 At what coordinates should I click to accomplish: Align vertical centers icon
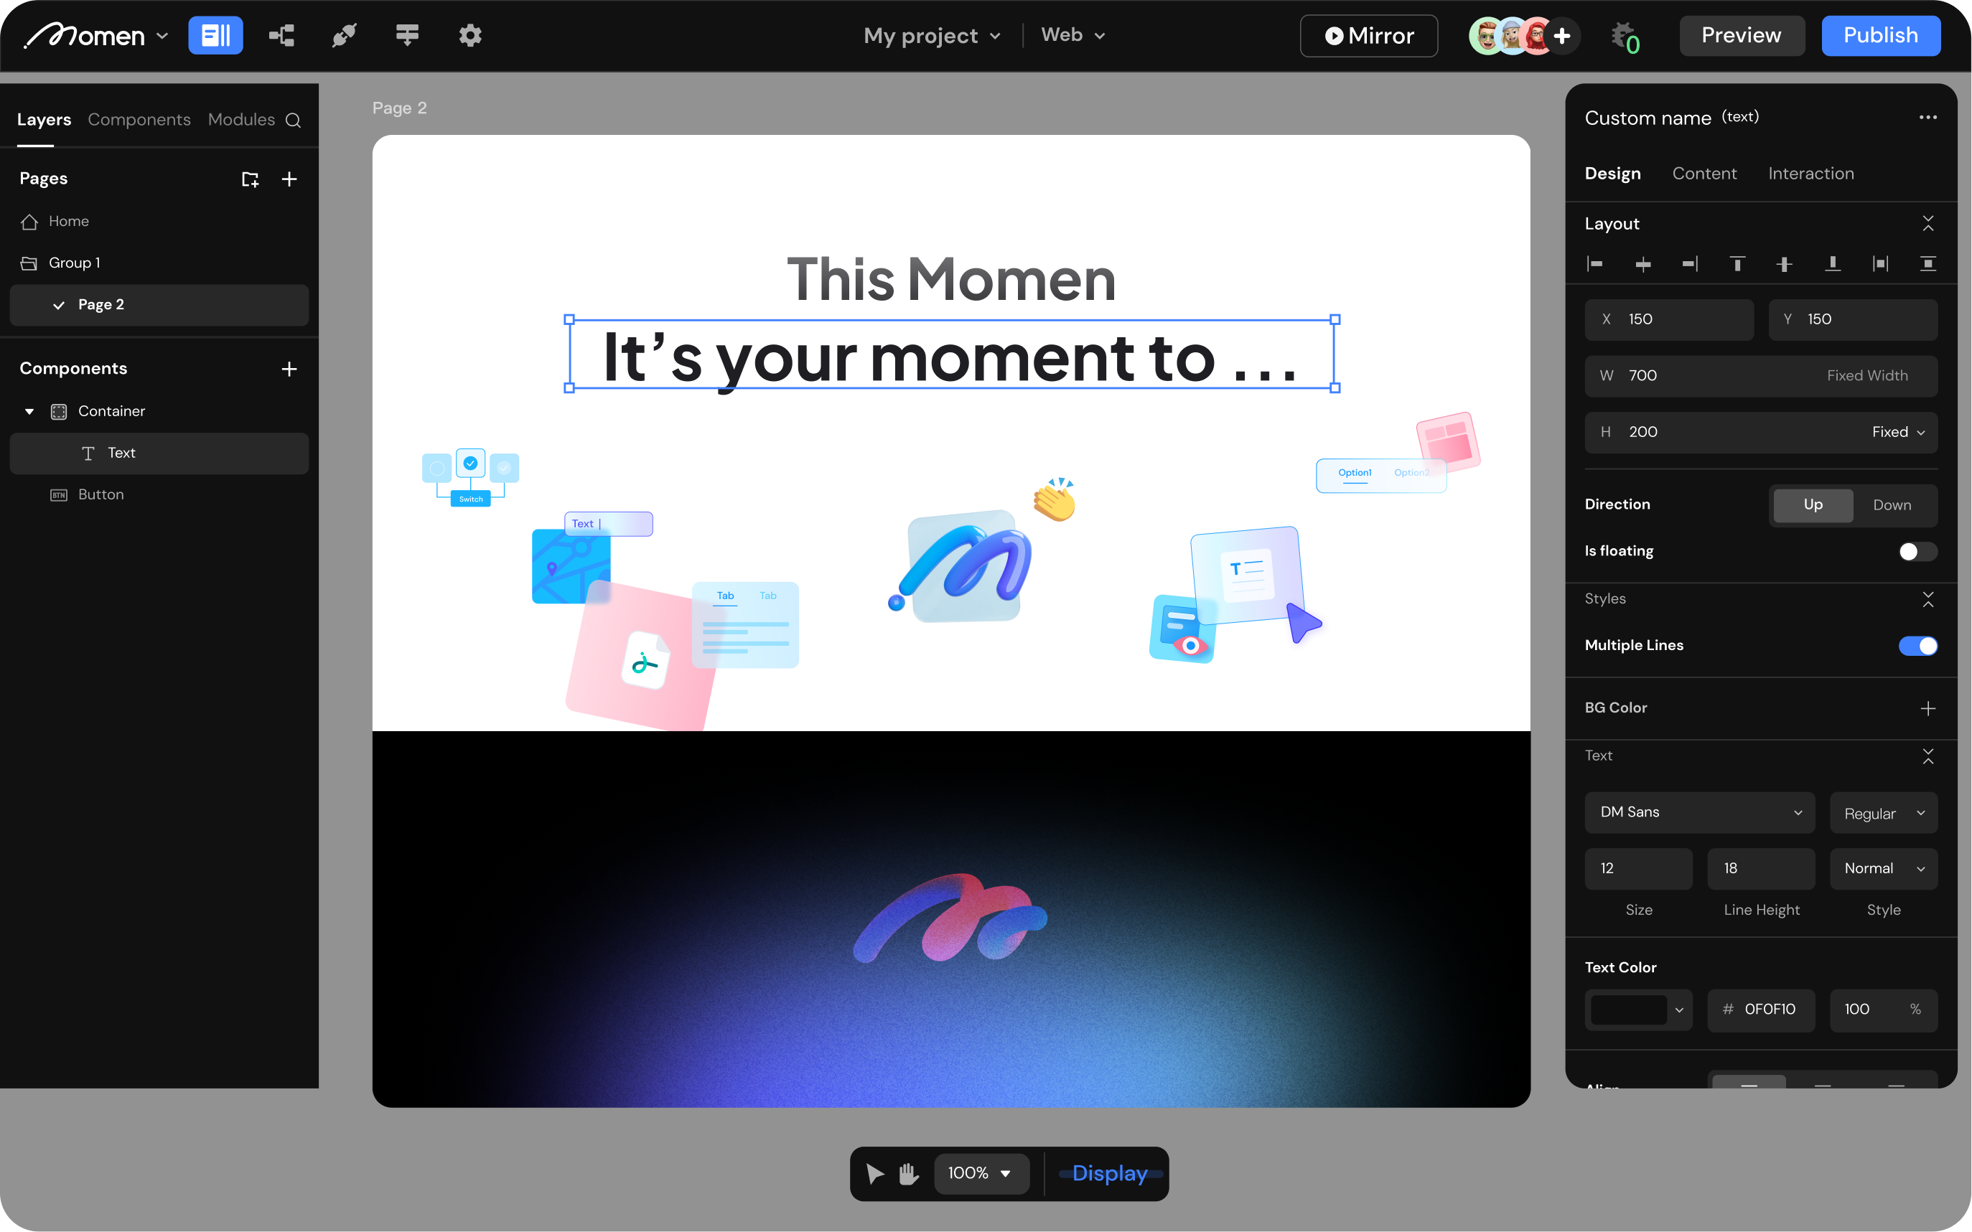[x=1785, y=264]
